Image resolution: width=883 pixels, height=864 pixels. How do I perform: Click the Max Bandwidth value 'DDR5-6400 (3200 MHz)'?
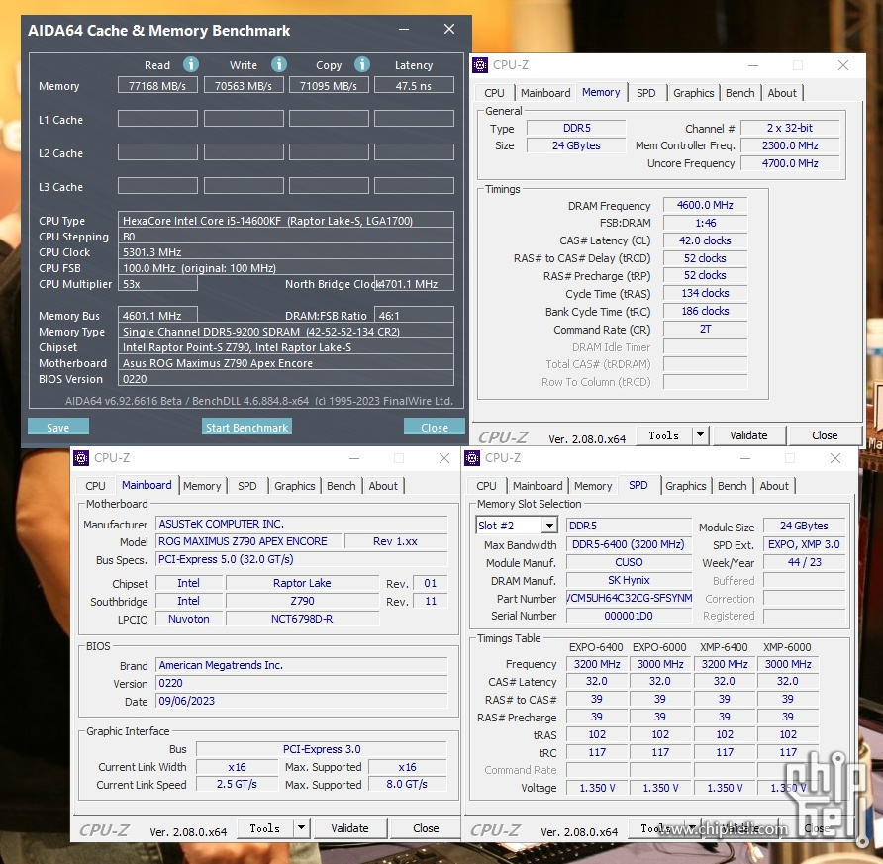tap(629, 544)
